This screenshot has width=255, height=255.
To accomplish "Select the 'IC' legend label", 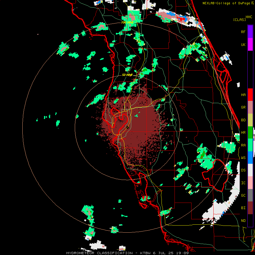I will click(243, 183).
